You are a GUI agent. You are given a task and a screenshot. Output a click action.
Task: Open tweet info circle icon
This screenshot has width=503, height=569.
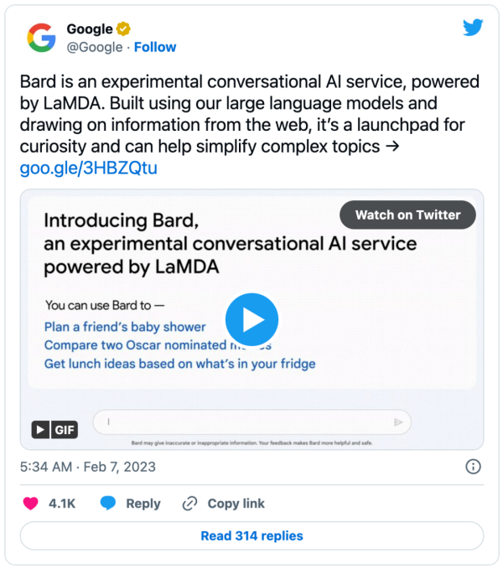[473, 467]
